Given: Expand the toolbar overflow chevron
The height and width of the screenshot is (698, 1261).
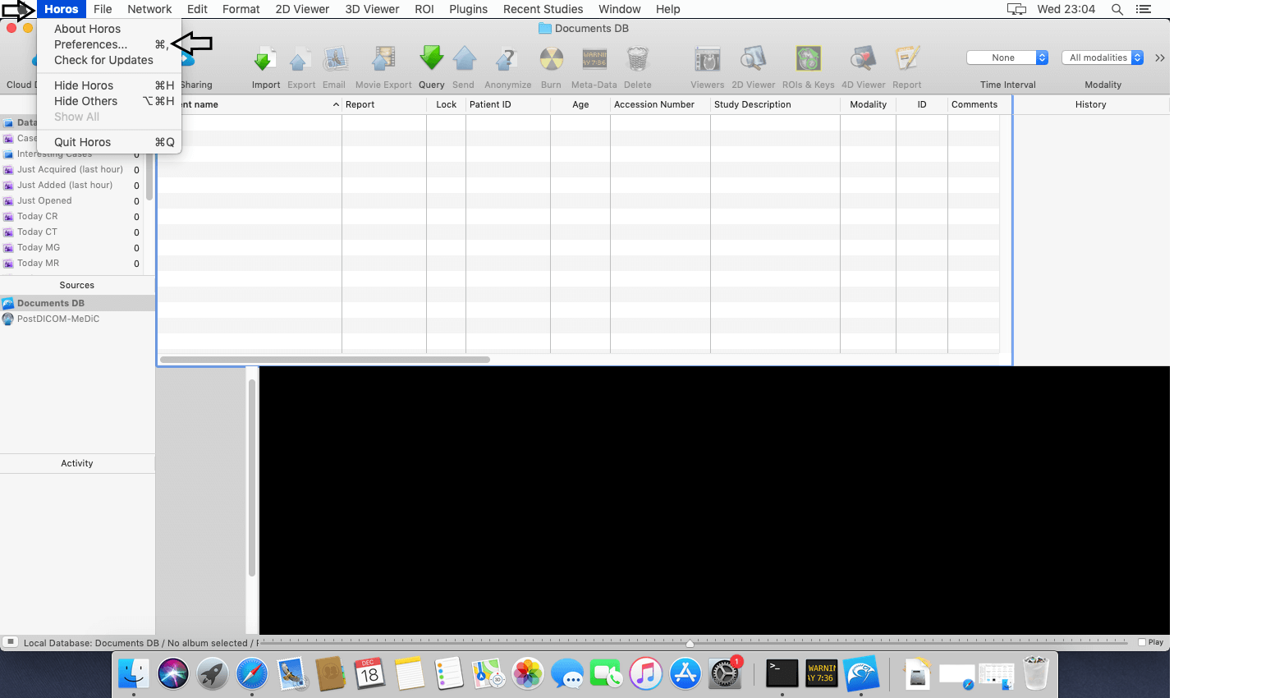Looking at the screenshot, I should pyautogui.click(x=1160, y=57).
